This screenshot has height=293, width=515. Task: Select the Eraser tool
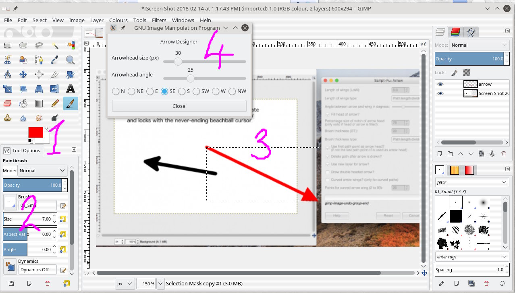pyautogui.click(x=8, y=103)
